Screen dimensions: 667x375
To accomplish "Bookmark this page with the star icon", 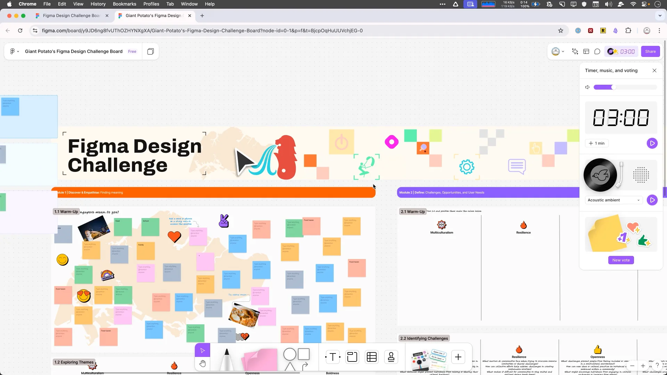I will [x=560, y=31].
